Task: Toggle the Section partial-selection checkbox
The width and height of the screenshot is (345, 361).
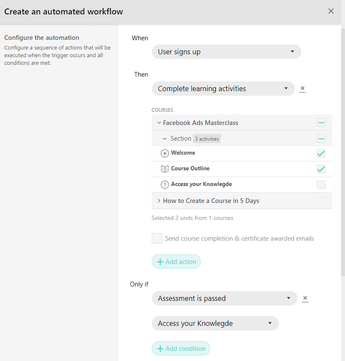Action: click(x=321, y=139)
